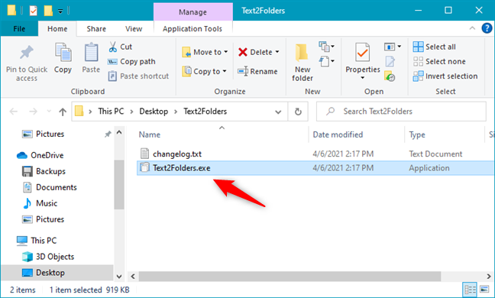Cut the selected file with scissors icon

[x=113, y=47]
